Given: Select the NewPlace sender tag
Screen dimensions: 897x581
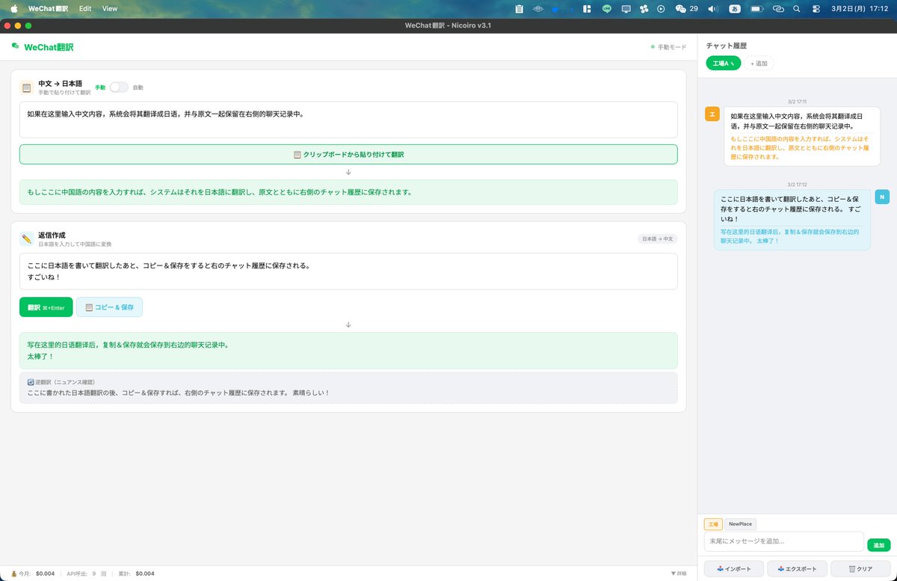Looking at the screenshot, I should click(x=741, y=524).
